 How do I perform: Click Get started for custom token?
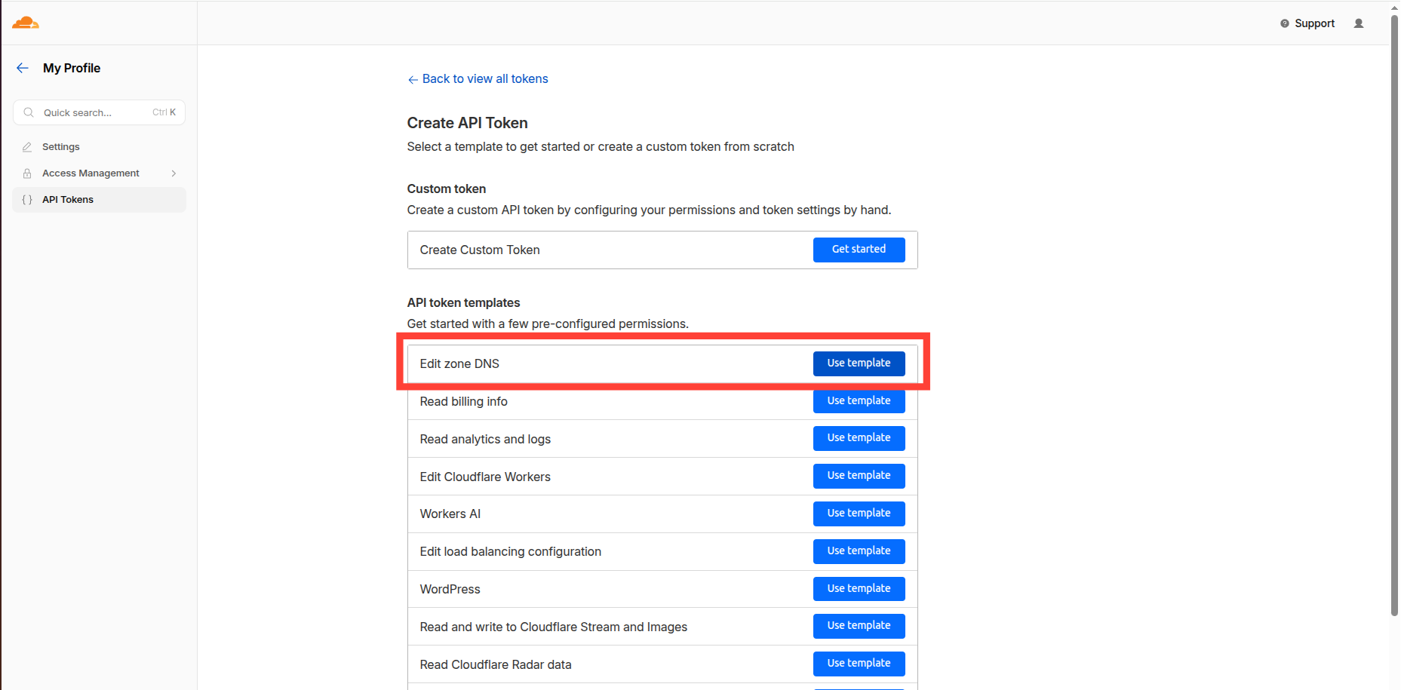pyautogui.click(x=859, y=250)
